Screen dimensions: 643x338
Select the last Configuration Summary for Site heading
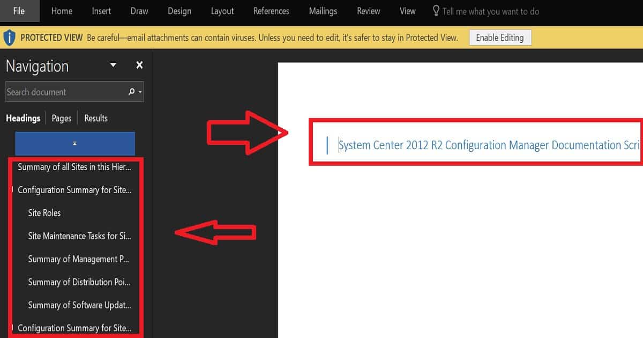(x=74, y=328)
